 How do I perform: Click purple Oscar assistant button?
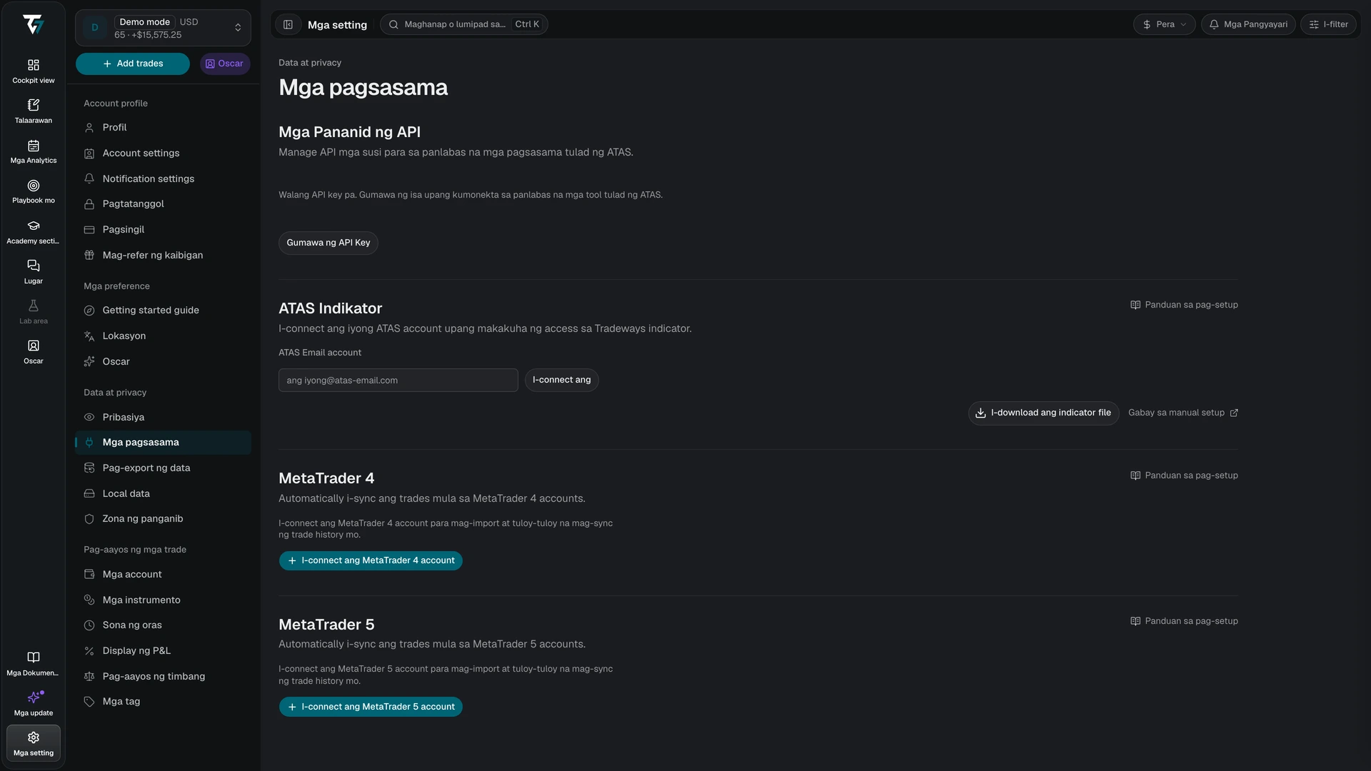[x=225, y=64]
